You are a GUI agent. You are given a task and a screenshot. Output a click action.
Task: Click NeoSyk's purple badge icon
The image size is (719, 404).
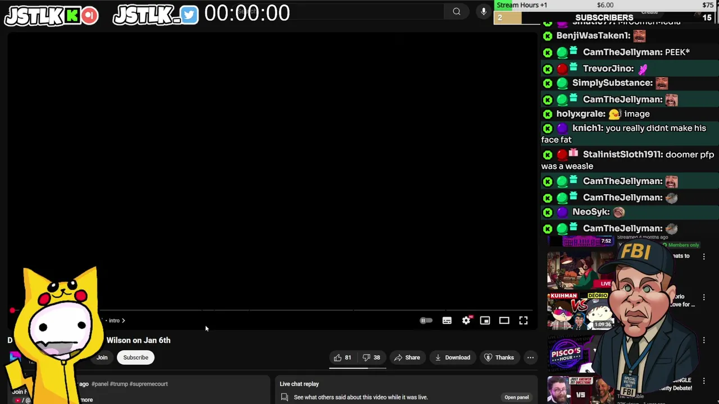pyautogui.click(x=562, y=213)
